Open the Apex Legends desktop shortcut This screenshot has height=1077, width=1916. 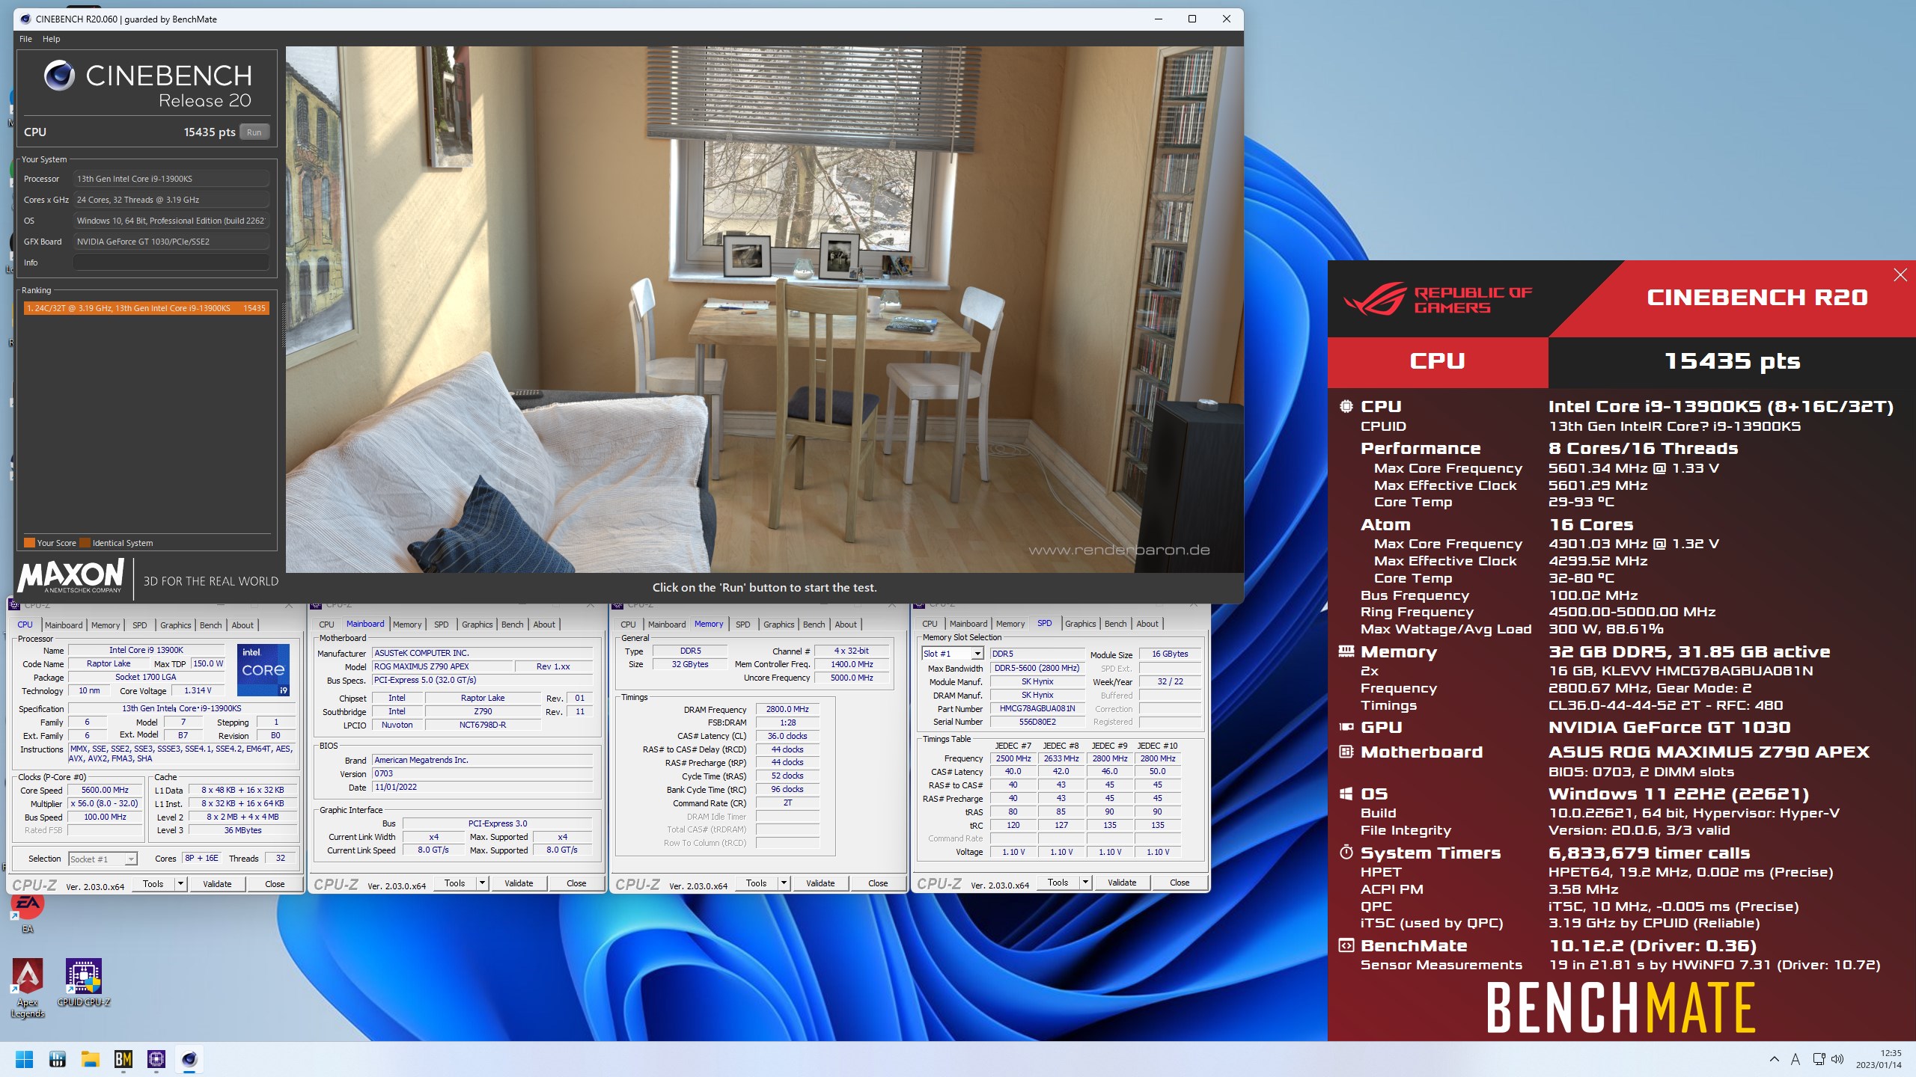pyautogui.click(x=28, y=988)
